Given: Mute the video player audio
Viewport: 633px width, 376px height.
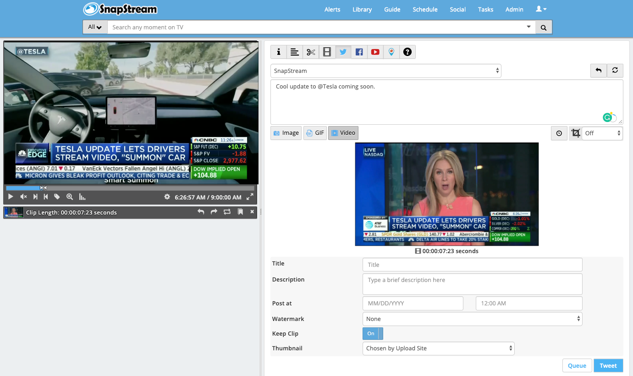Looking at the screenshot, I should (23, 197).
